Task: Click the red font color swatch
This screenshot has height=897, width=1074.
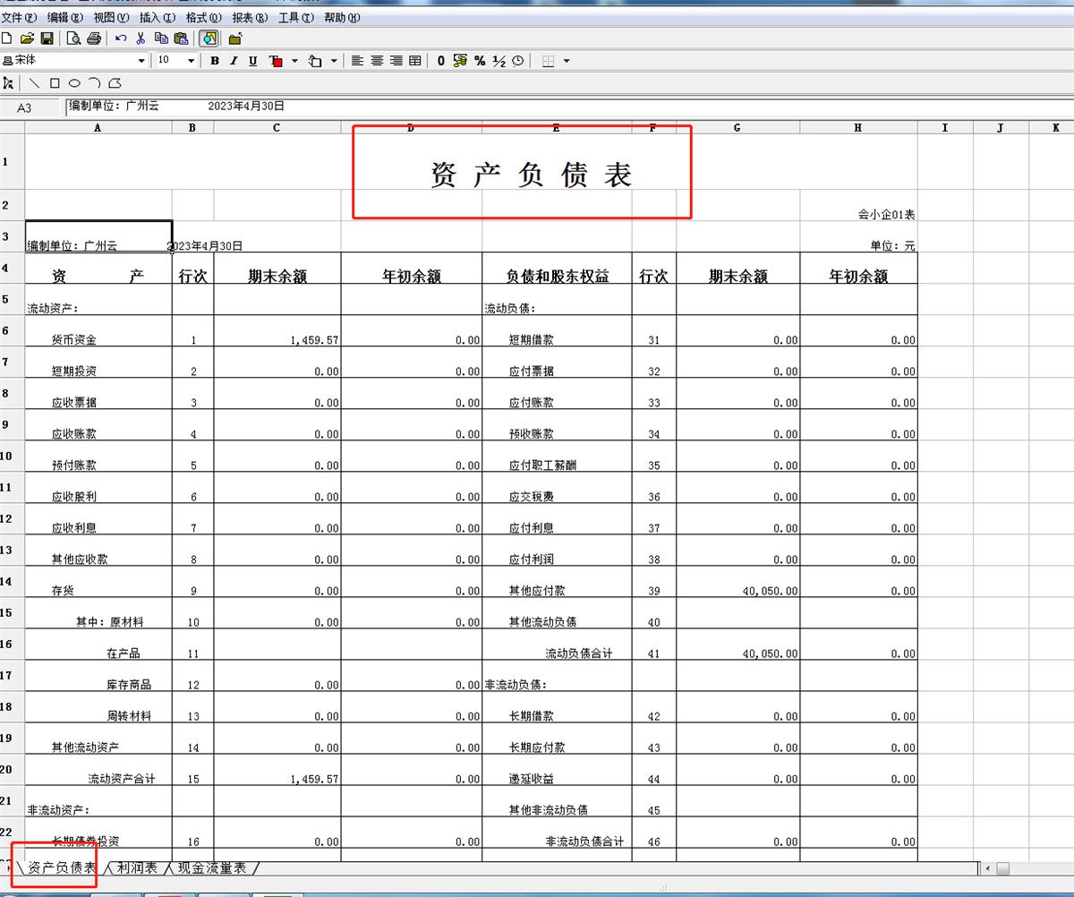Action: click(276, 61)
